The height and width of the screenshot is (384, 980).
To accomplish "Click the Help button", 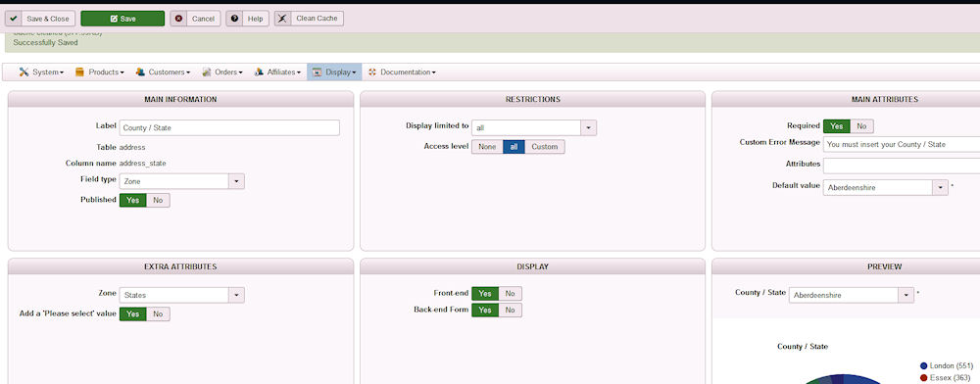I will (248, 19).
